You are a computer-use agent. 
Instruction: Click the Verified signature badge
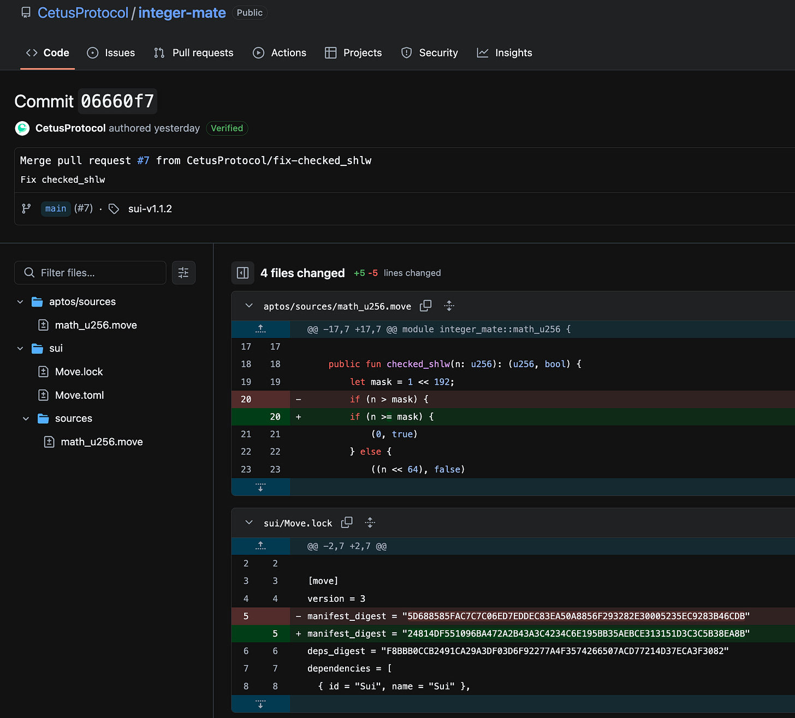coord(227,128)
